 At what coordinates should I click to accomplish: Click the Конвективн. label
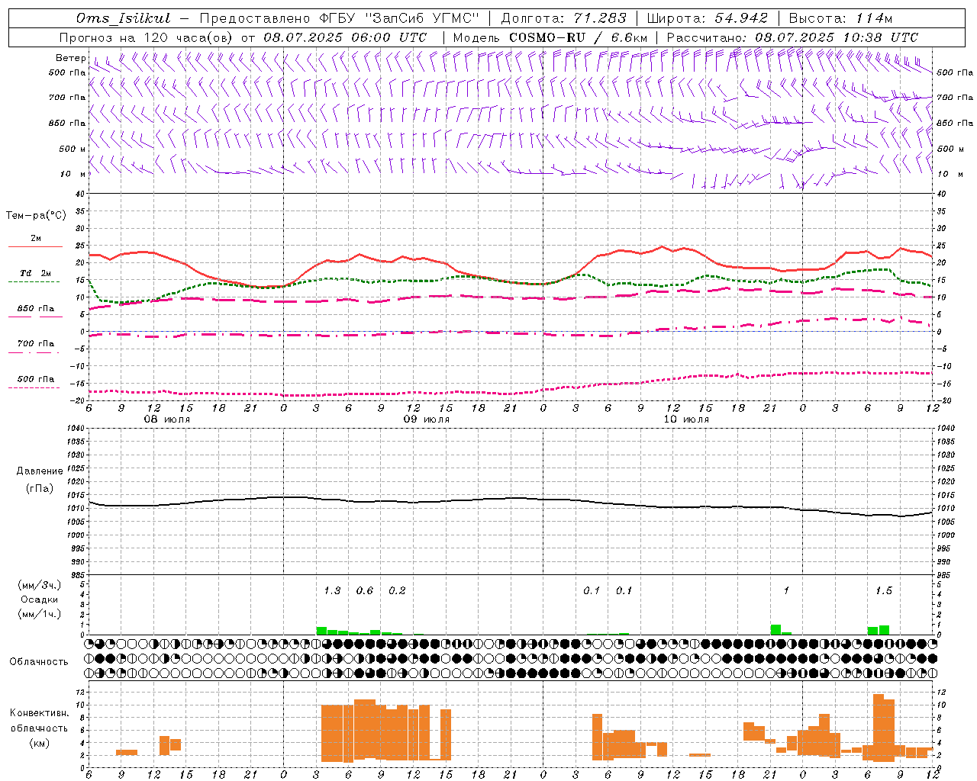pyautogui.click(x=40, y=713)
